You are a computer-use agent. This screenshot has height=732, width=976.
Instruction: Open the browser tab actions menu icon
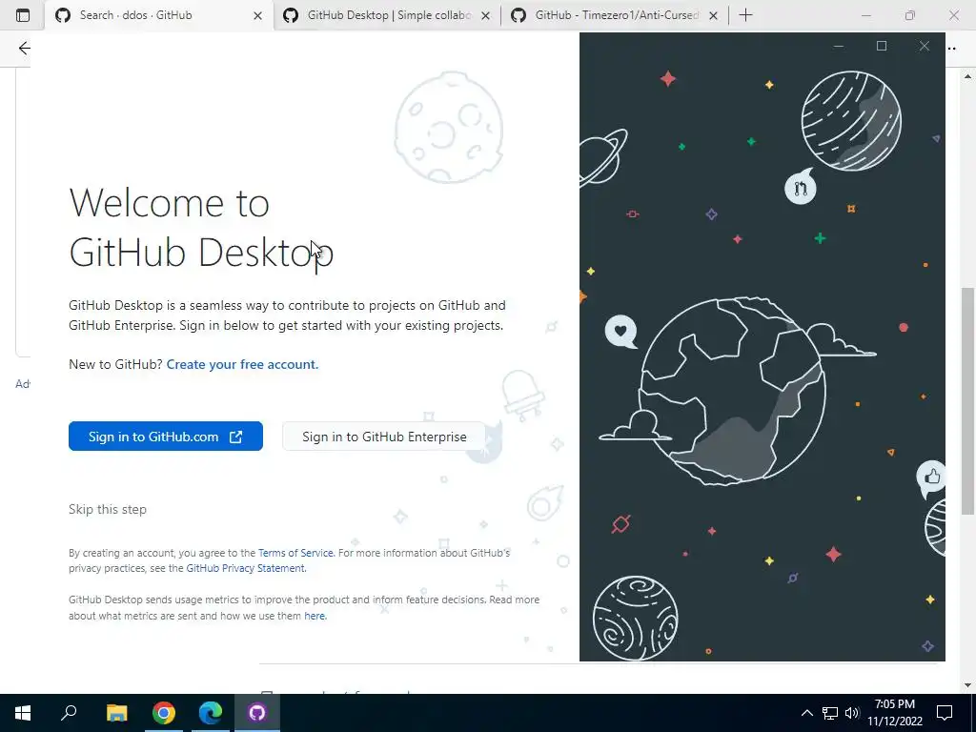click(23, 15)
